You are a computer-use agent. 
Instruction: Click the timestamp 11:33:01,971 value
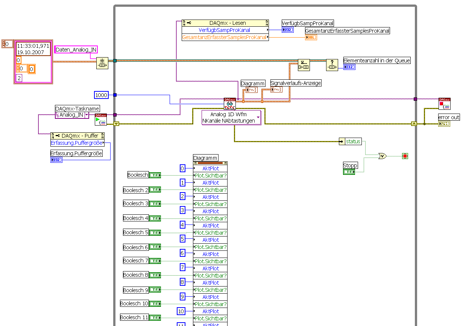point(33,49)
